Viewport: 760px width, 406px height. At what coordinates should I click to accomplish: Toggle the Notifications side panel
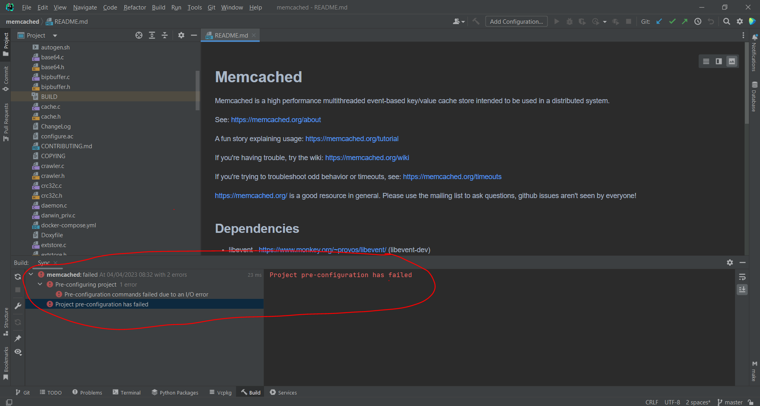754,53
